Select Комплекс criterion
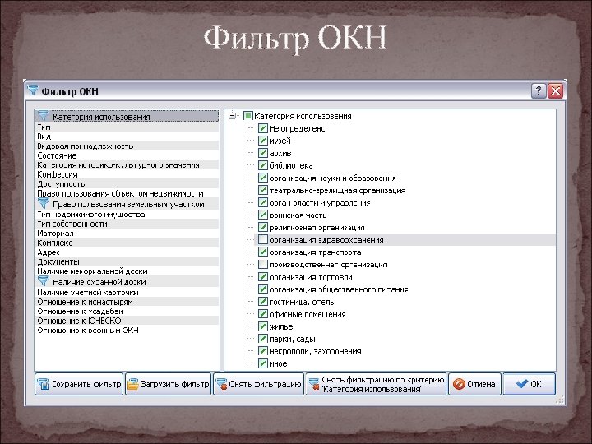The width and height of the screenshot is (592, 444). 127,243
